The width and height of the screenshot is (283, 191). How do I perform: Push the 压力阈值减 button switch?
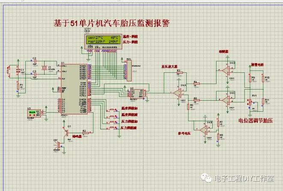pos(112,128)
